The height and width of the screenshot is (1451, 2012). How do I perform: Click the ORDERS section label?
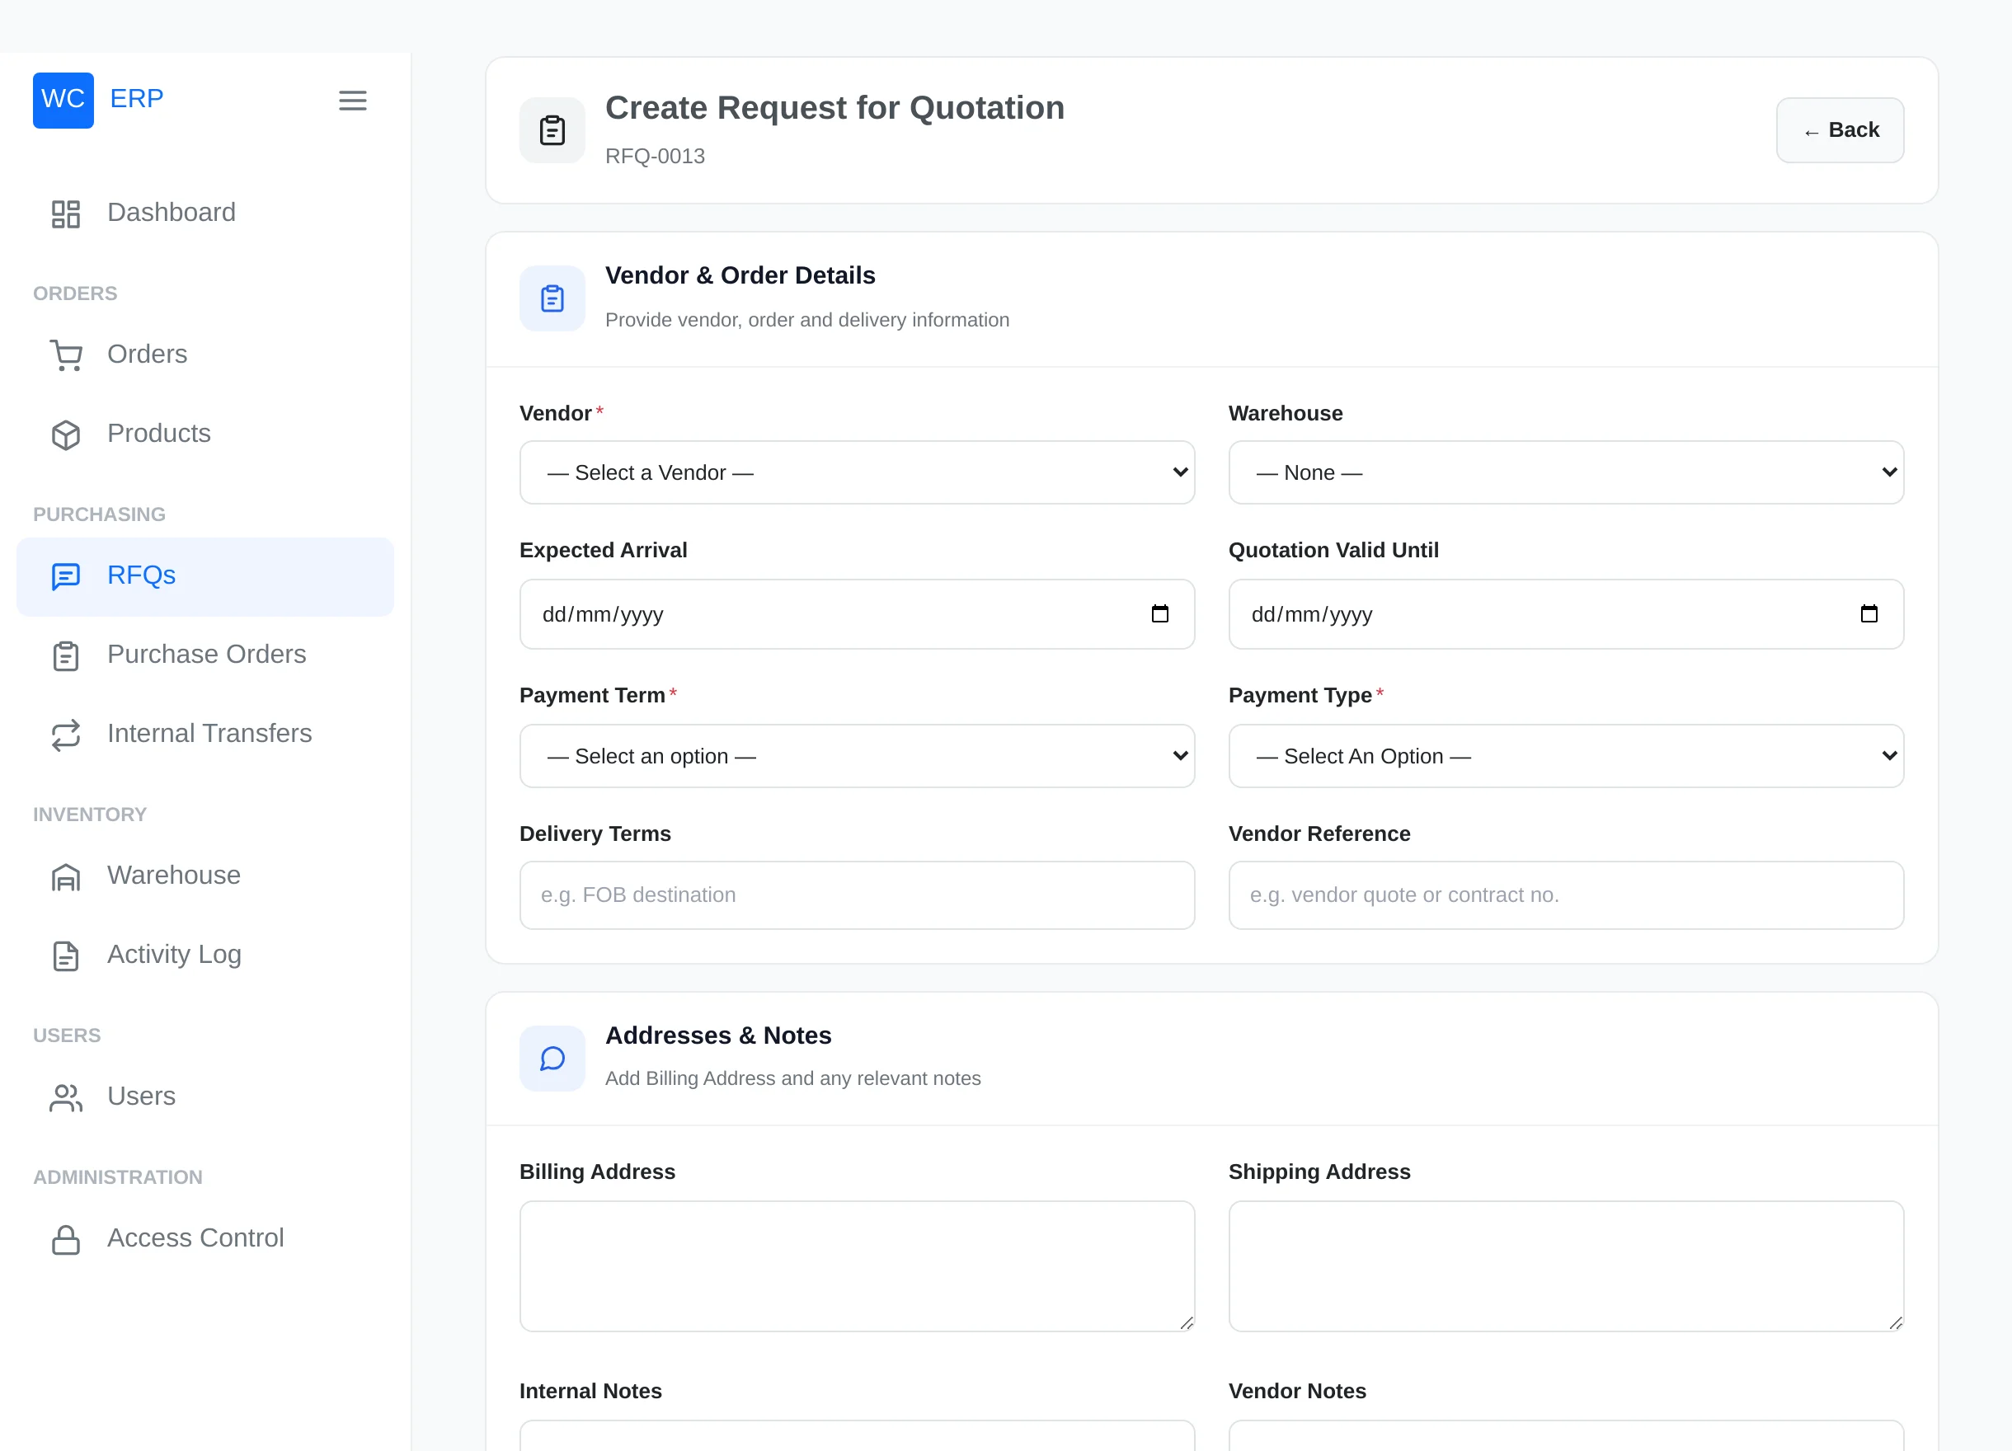75,293
